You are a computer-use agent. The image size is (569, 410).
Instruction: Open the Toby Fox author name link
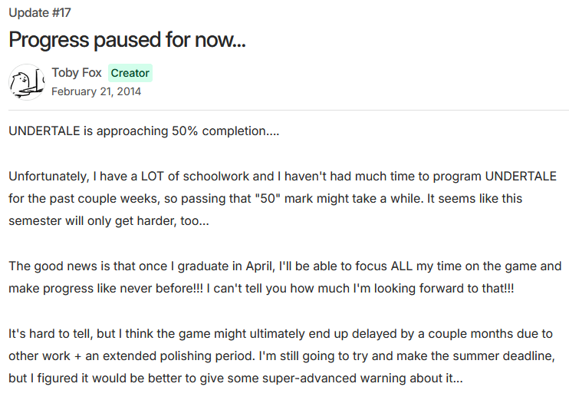click(77, 73)
